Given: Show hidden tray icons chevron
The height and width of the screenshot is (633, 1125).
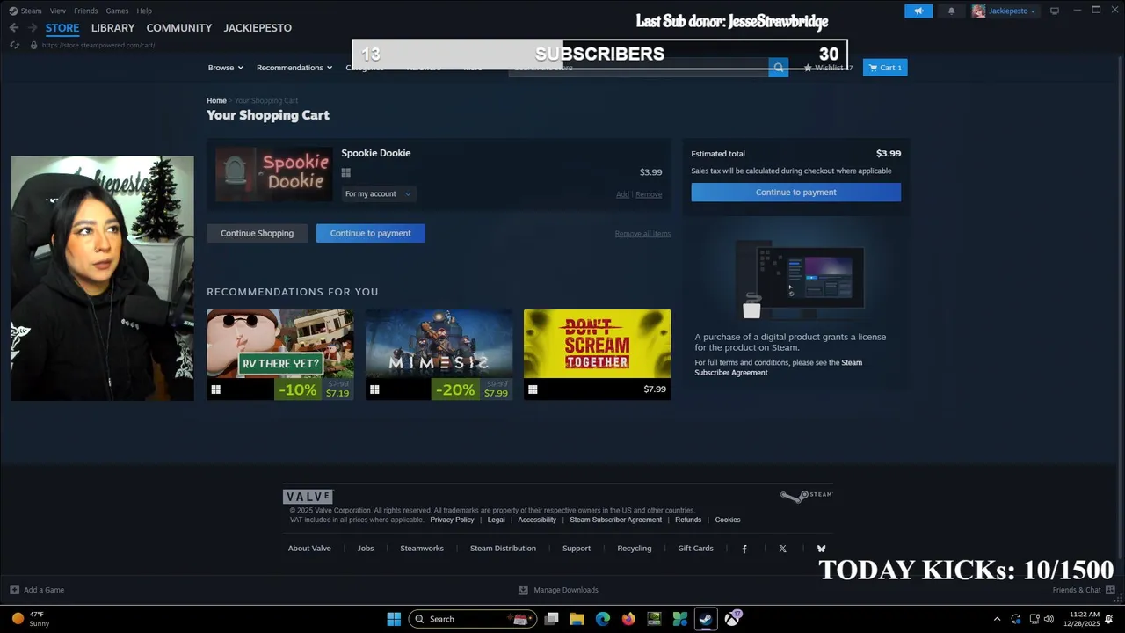Looking at the screenshot, I should pyautogui.click(x=997, y=619).
